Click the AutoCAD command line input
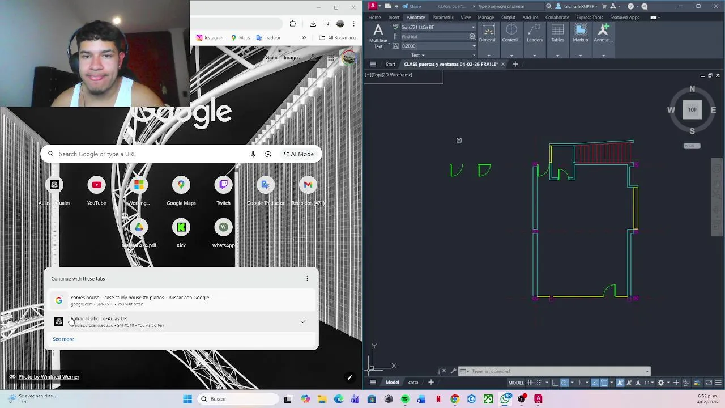Image resolution: width=725 pixels, height=408 pixels. coord(555,371)
